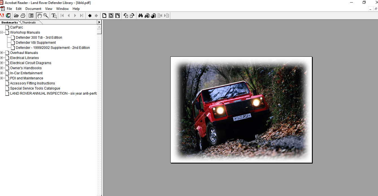Select the Workshop Manuals bookmark label
The height and width of the screenshot is (196, 378).
(x=25, y=32)
